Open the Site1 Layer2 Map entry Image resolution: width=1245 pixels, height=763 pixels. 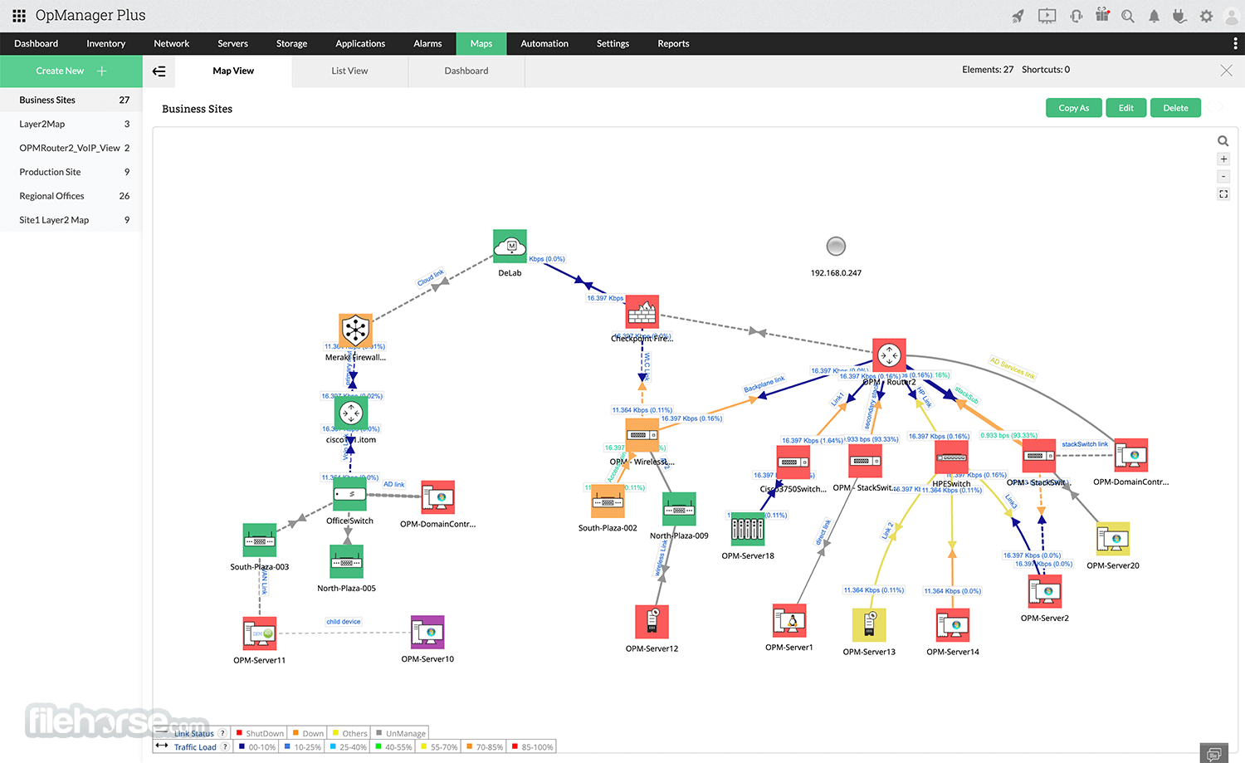71,221
